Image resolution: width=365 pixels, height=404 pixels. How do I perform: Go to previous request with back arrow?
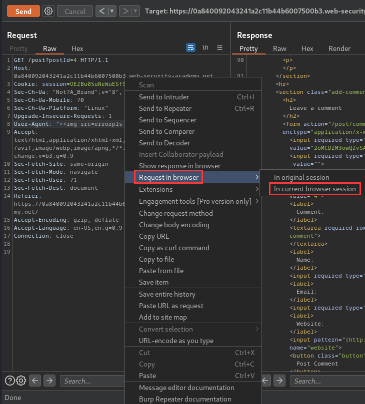click(102, 11)
